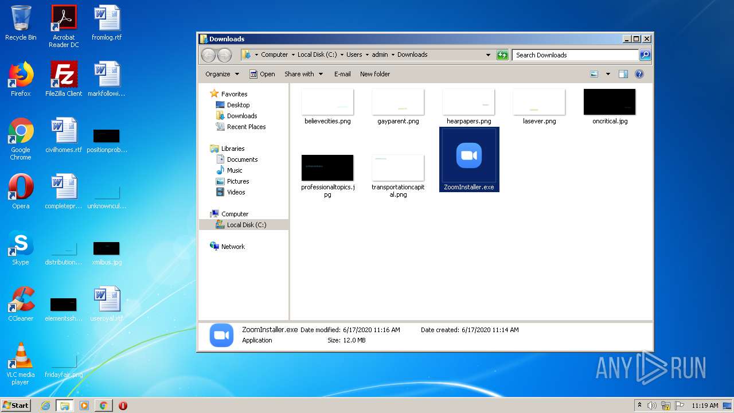Click Local Disk (C:) in address bar

(x=317, y=55)
